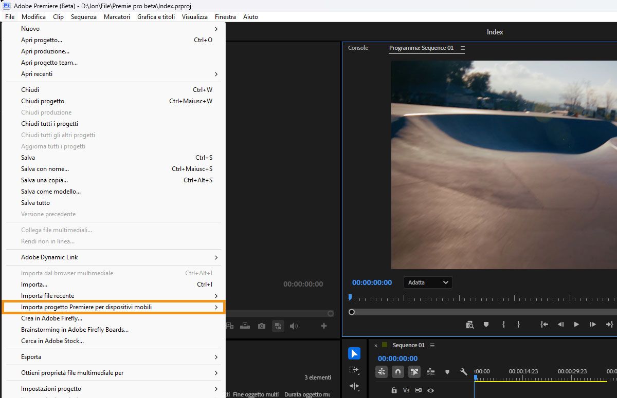Select the Selection tool in the toolbar
This screenshot has width=617, height=398.
click(354, 353)
